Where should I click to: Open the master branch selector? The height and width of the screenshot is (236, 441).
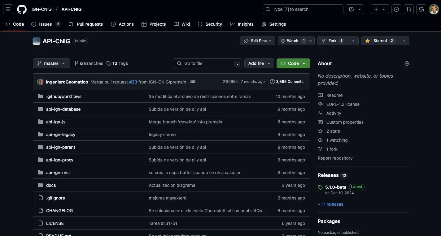(51, 63)
